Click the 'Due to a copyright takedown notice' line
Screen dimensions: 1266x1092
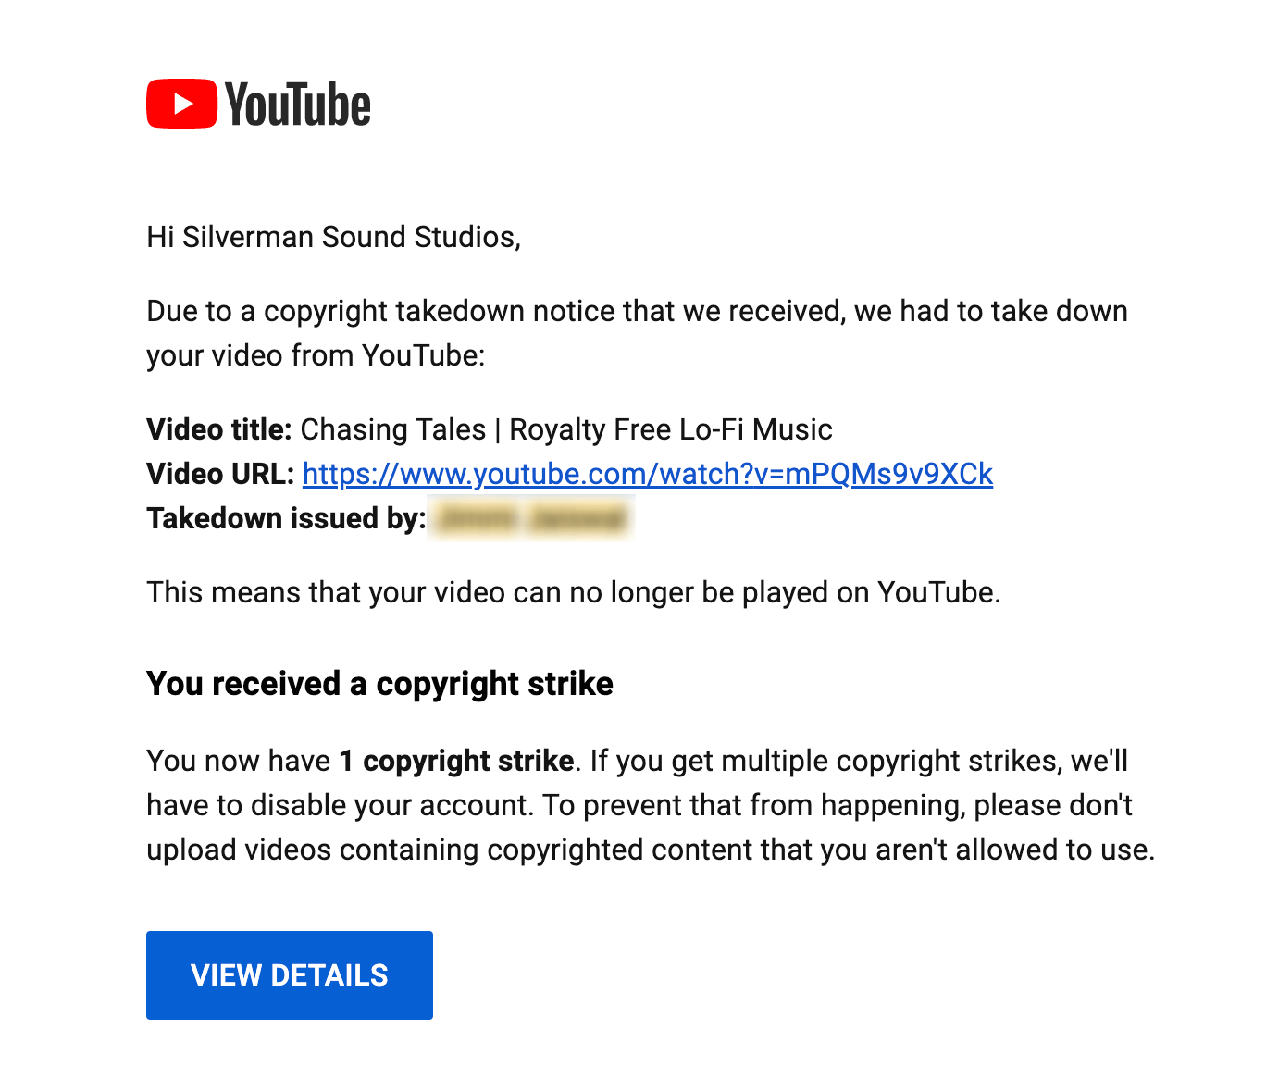637,311
